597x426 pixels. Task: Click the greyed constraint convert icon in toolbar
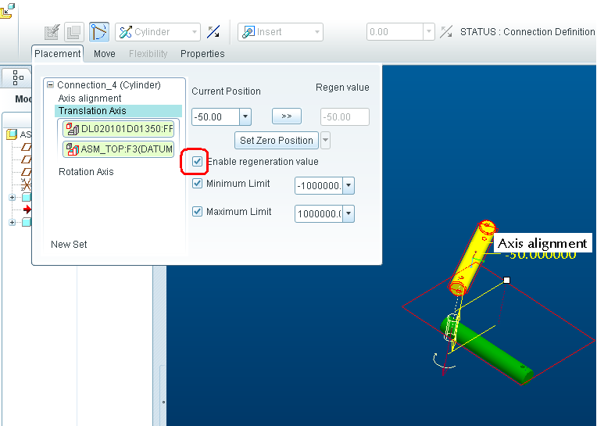(x=52, y=32)
